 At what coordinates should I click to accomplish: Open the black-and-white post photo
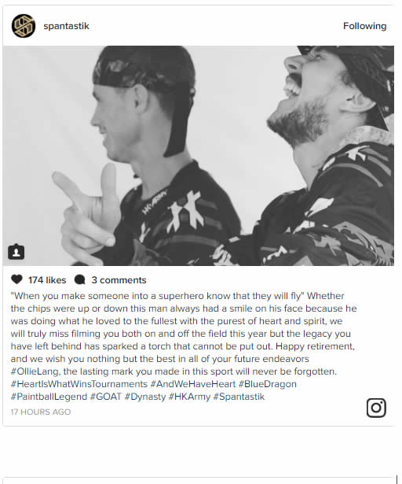[x=199, y=156]
